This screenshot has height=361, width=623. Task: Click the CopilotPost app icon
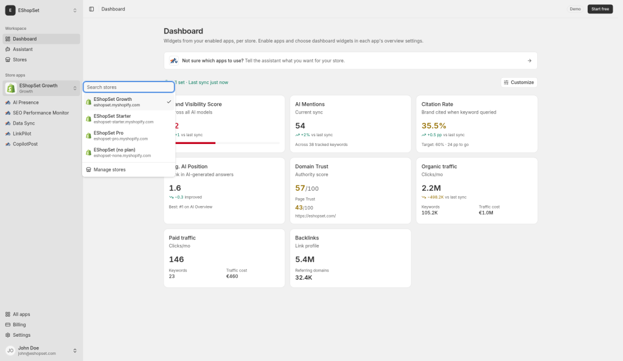click(8, 144)
